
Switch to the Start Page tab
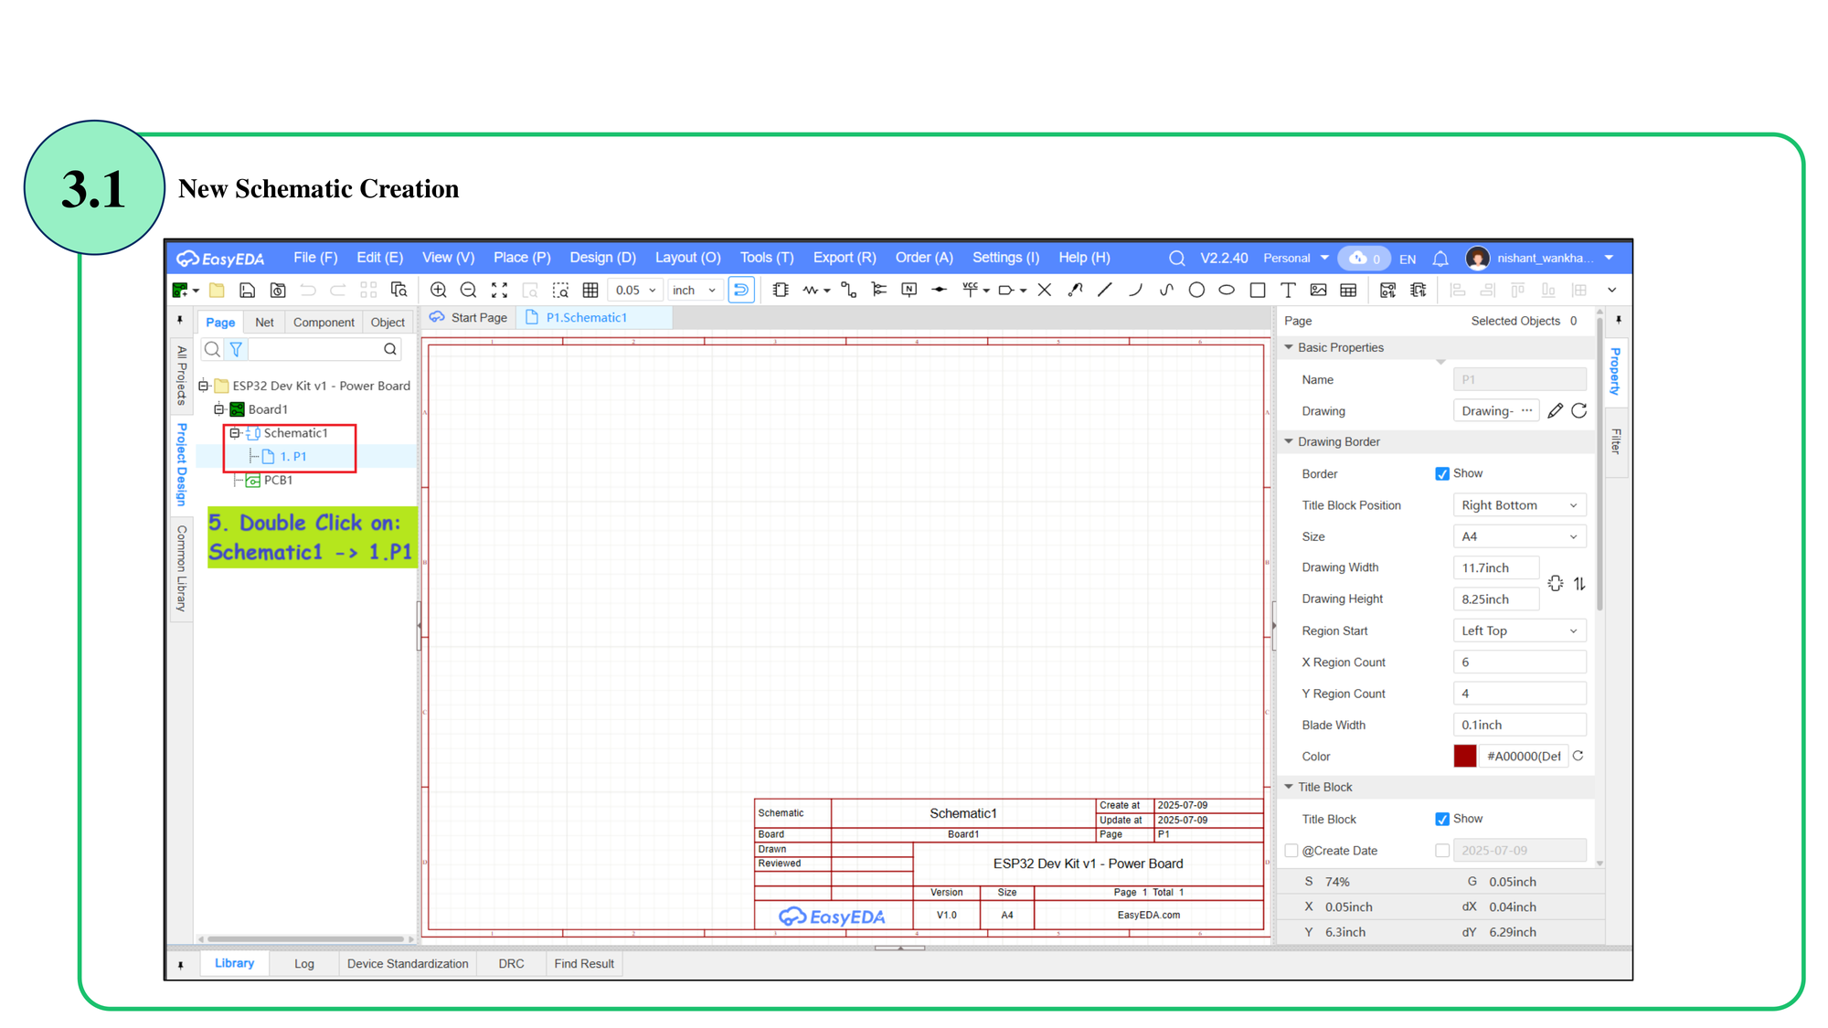[468, 318]
